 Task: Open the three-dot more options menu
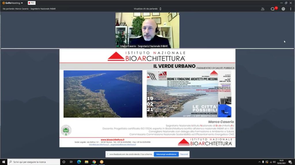tap(291, 9)
